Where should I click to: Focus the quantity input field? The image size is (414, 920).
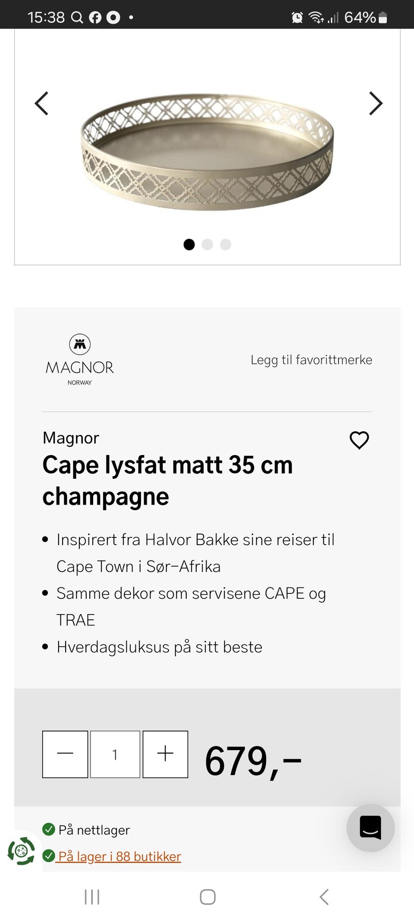point(115,754)
